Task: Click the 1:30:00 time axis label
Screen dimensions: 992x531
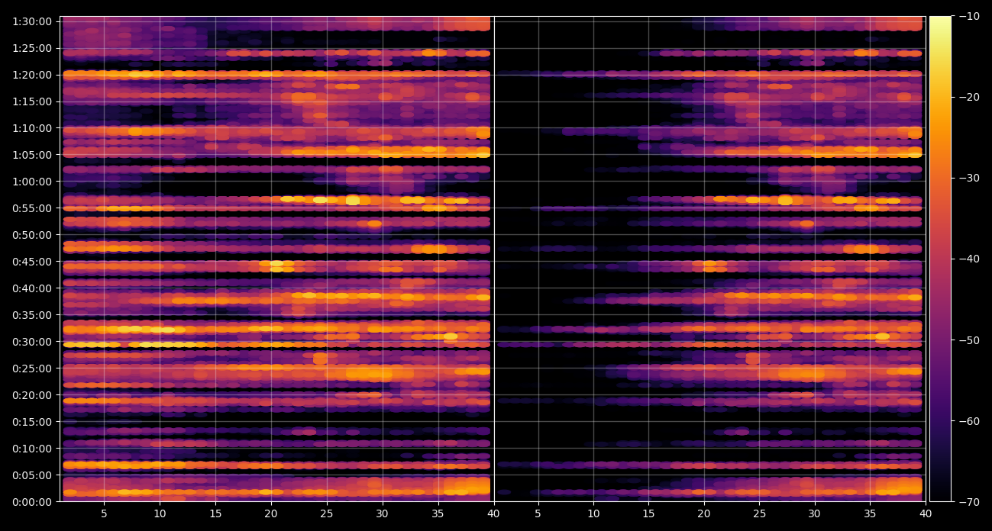Action: [32, 21]
